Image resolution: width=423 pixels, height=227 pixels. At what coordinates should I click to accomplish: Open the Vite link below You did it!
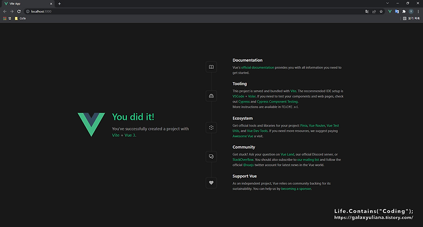point(116,135)
